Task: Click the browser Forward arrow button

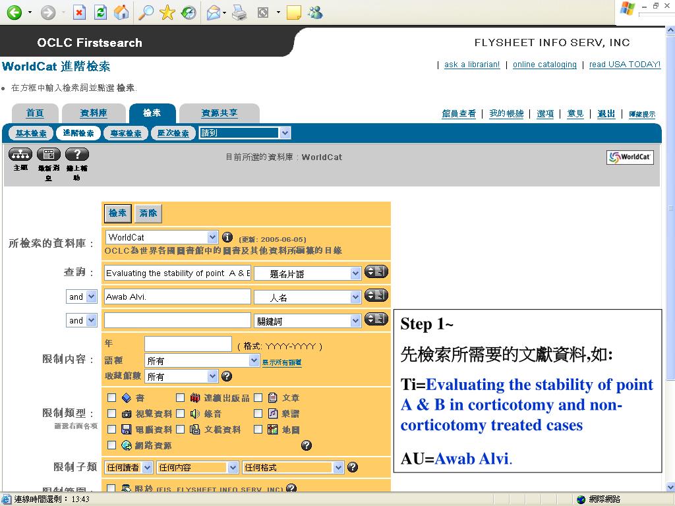Action: pyautogui.click(x=47, y=13)
